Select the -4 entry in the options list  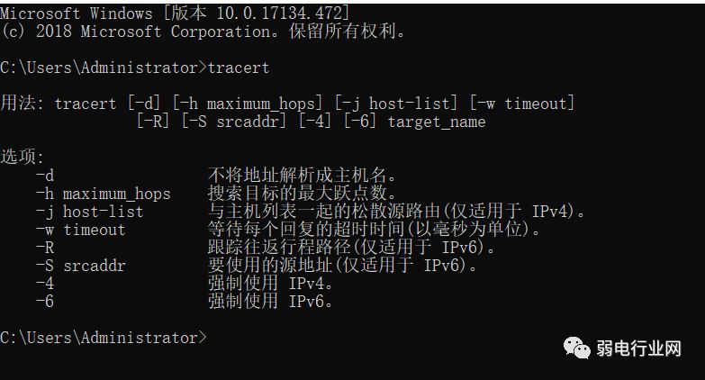tap(45, 284)
